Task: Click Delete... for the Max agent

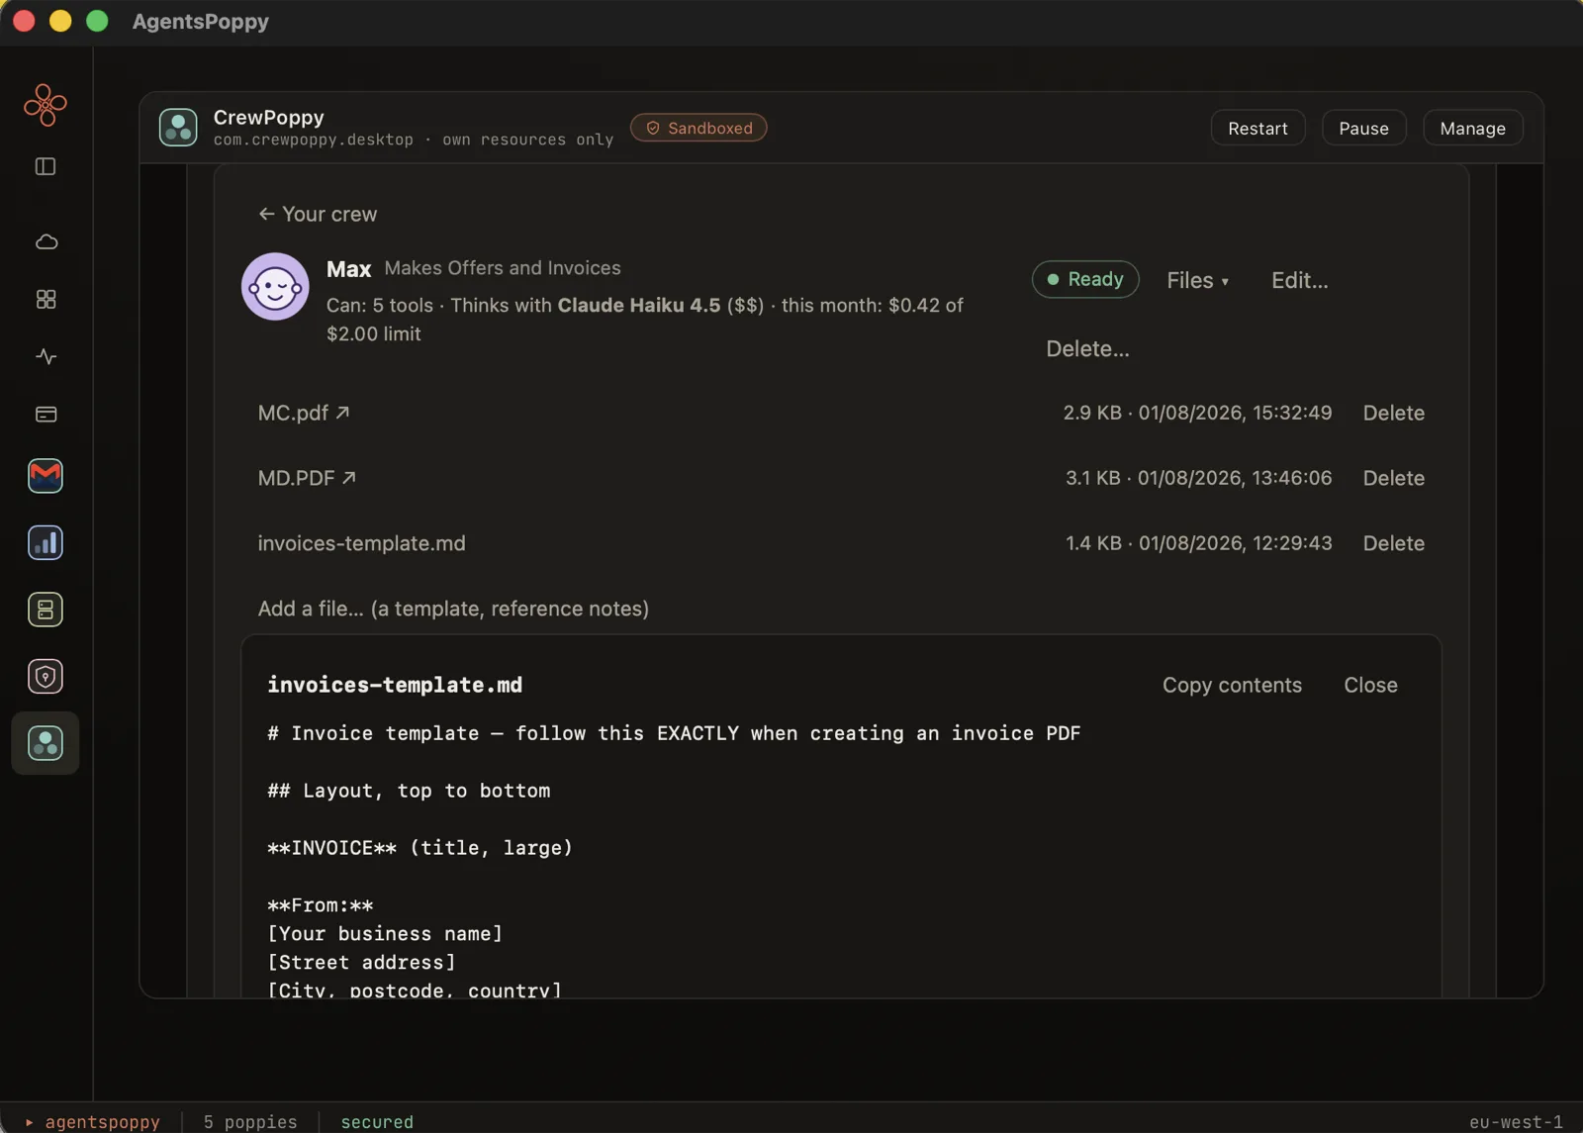Action: (1087, 348)
